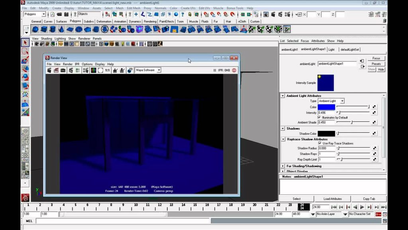Click Intensity attribute map button
Screen dimensions: 408x230
(x=374, y=113)
